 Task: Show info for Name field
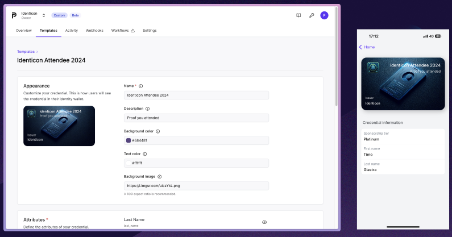point(140,86)
